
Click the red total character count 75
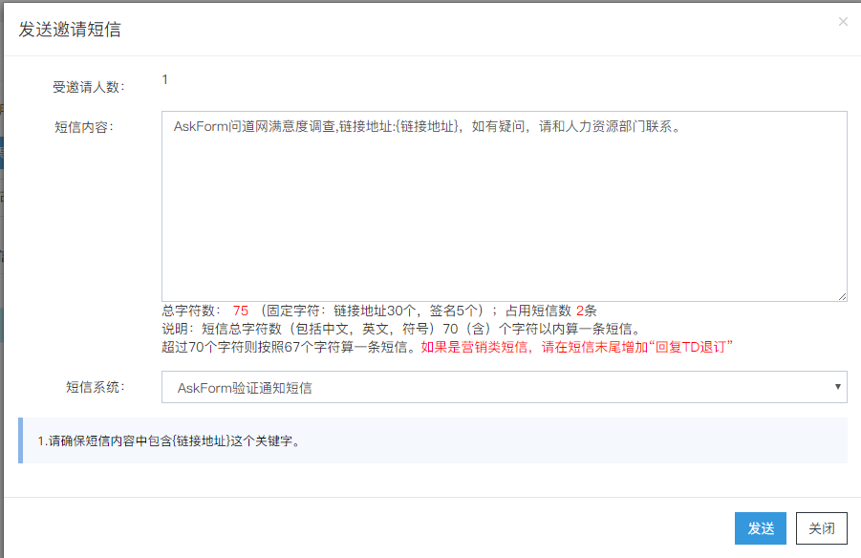tap(241, 311)
